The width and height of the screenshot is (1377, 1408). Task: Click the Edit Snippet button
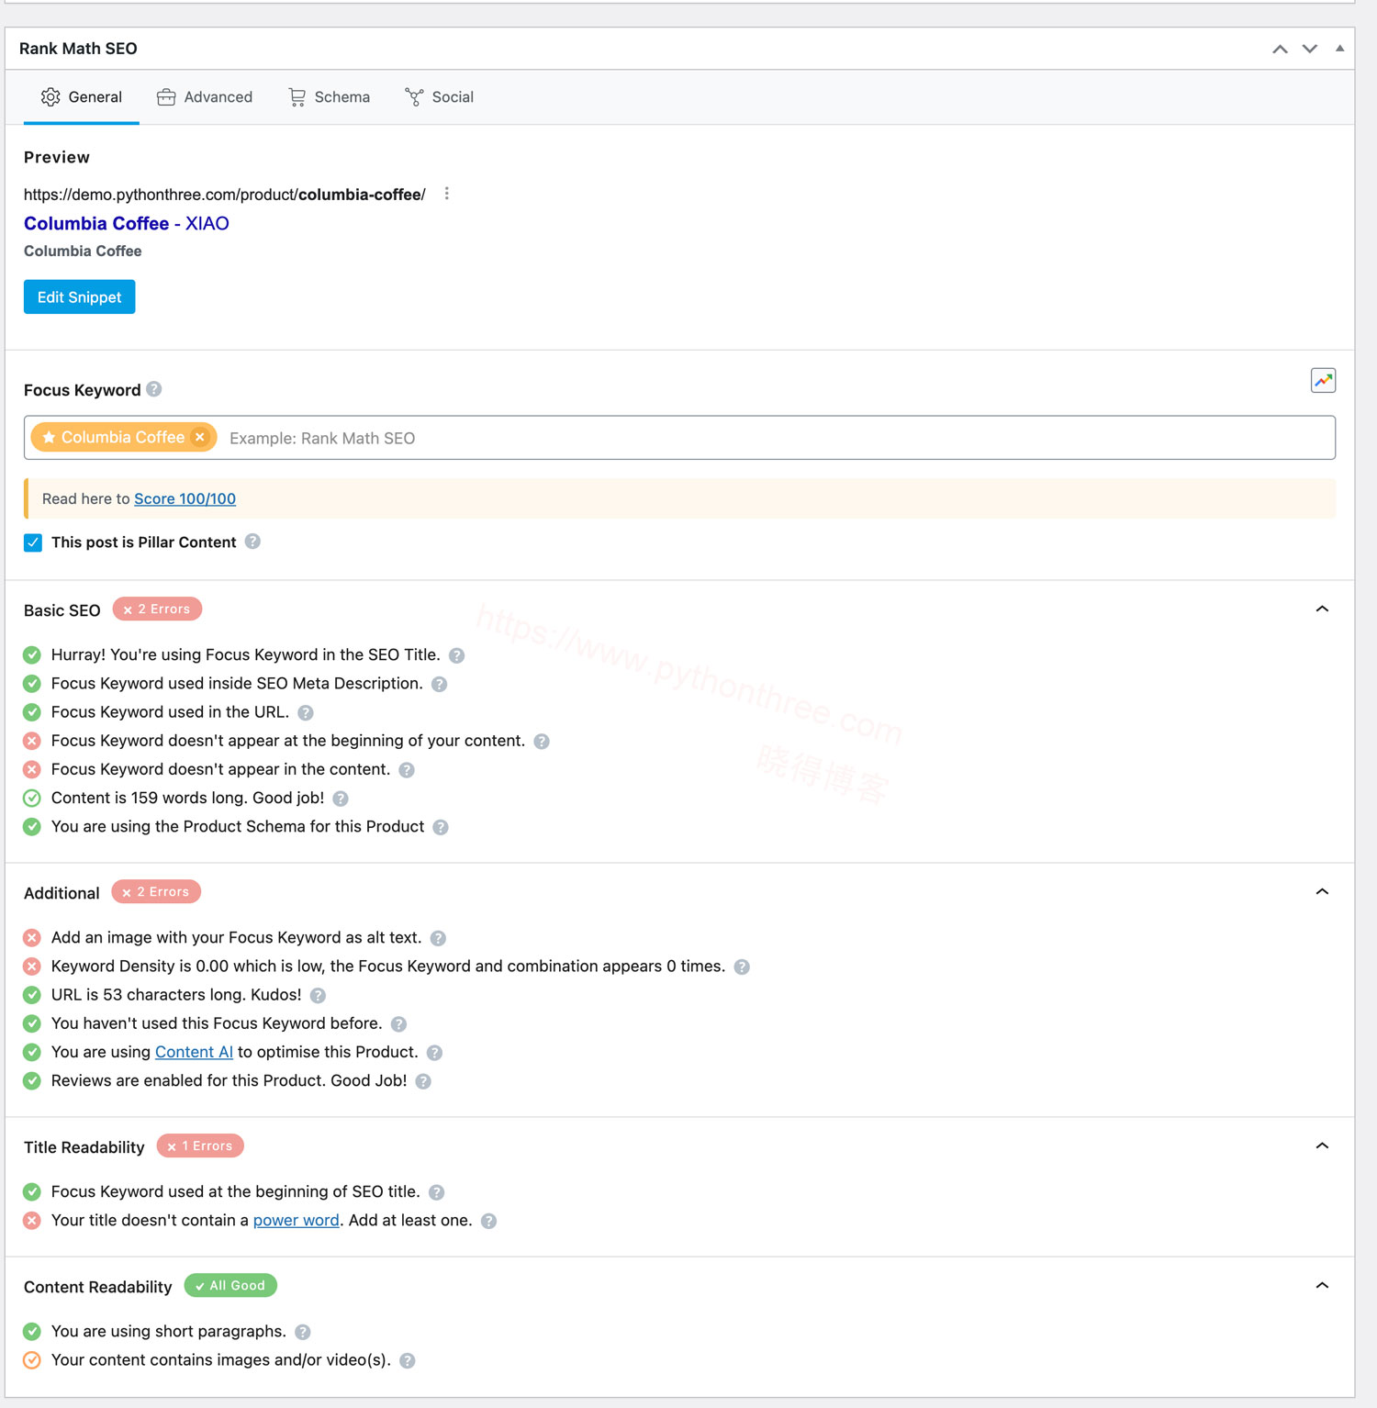tap(80, 296)
